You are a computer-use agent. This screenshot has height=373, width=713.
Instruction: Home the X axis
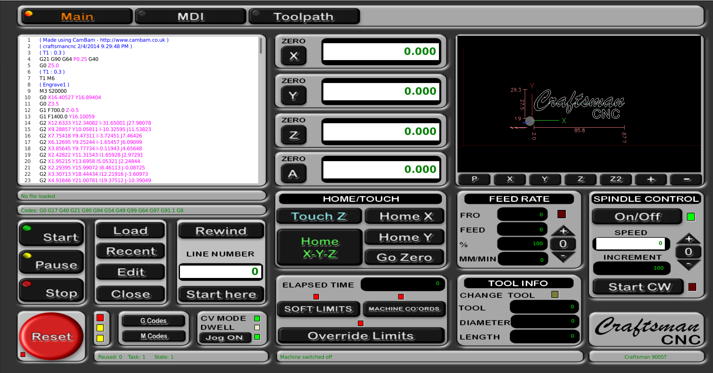coord(404,216)
